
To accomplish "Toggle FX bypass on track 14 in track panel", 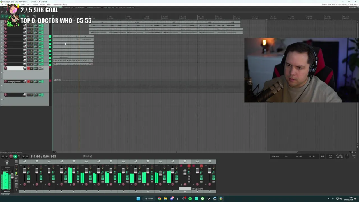I will [x=42, y=68].
